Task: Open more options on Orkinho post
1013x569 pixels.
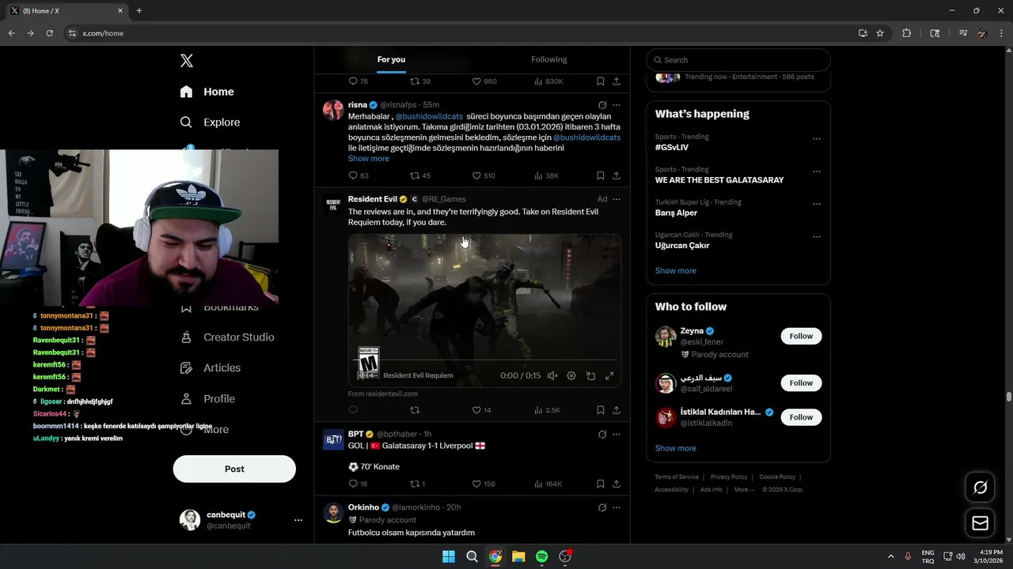Action: (617, 507)
